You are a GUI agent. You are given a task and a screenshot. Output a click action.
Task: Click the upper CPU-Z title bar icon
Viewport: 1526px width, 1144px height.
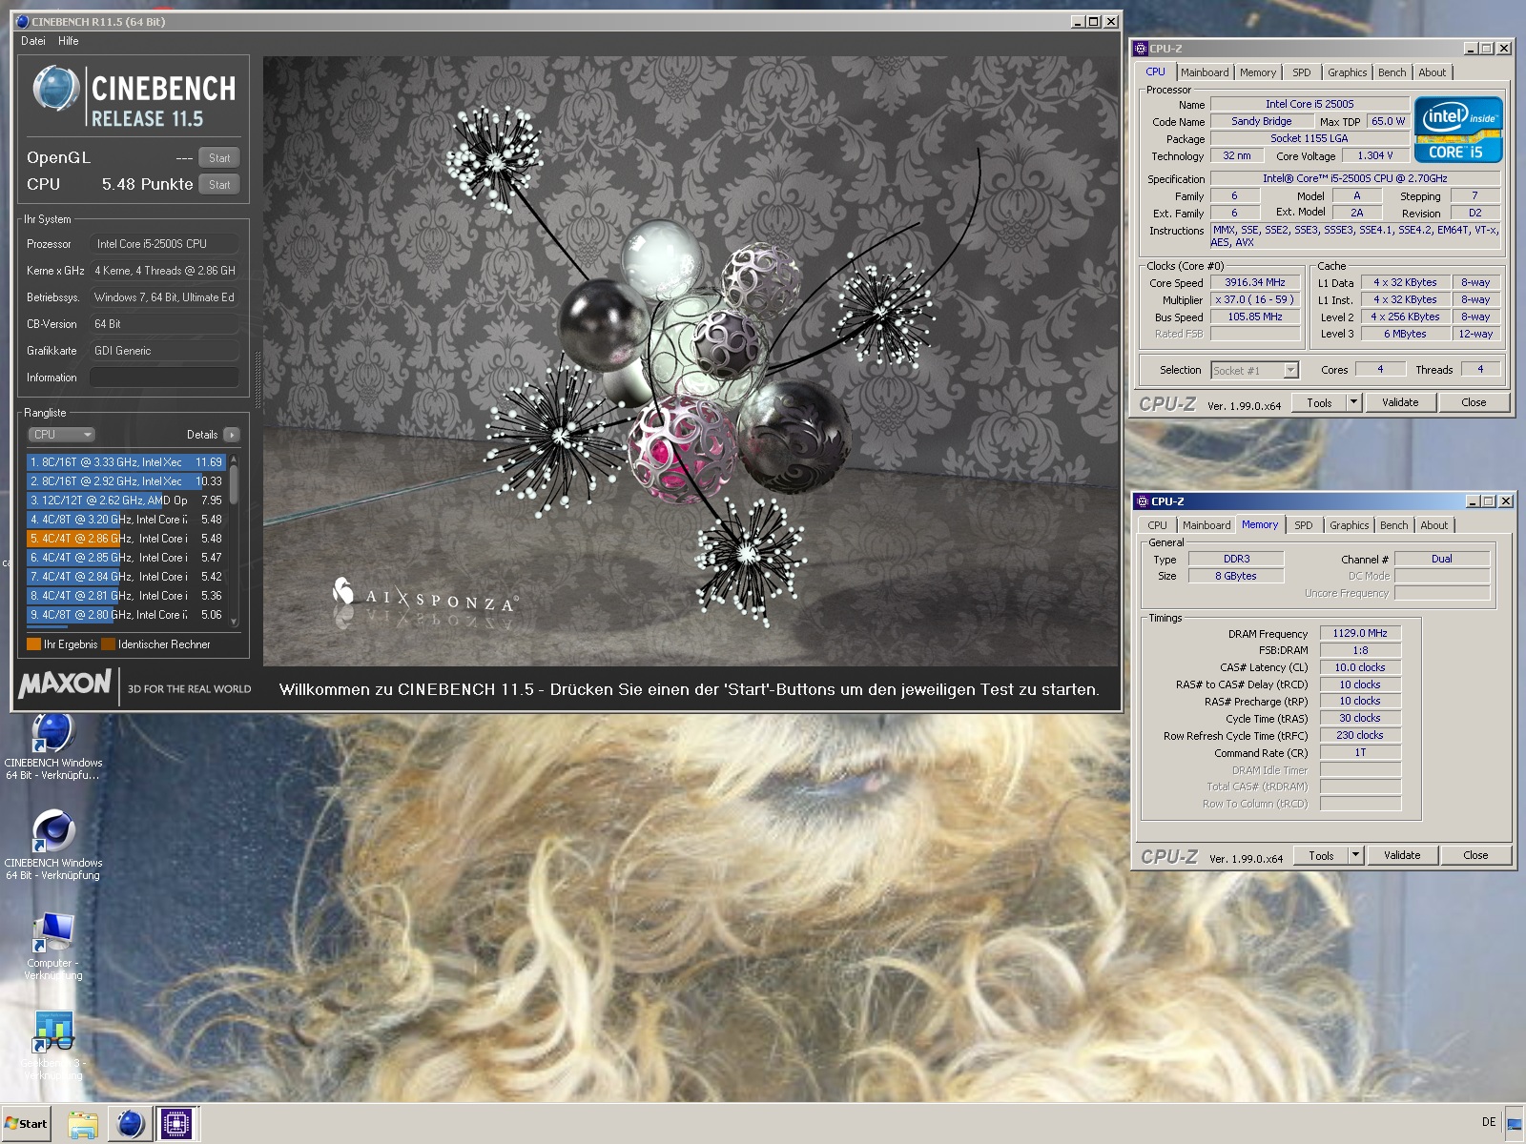[x=1141, y=49]
